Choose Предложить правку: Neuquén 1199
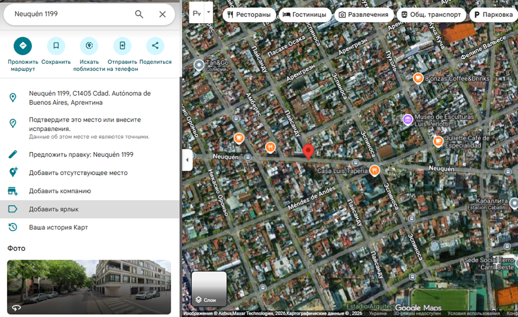518x317 pixels. pos(81,155)
